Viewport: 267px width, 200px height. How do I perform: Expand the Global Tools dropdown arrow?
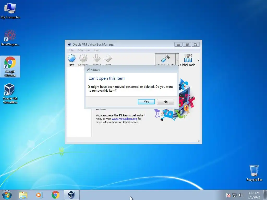[198, 60]
